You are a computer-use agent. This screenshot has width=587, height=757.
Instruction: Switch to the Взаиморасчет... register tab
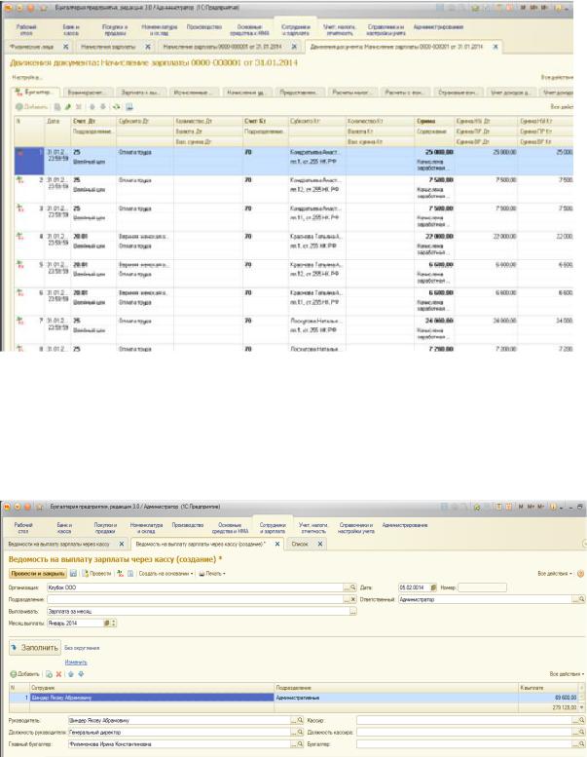(89, 92)
